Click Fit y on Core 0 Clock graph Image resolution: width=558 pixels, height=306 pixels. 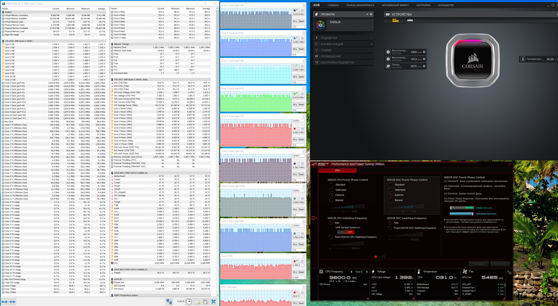(295, 21)
